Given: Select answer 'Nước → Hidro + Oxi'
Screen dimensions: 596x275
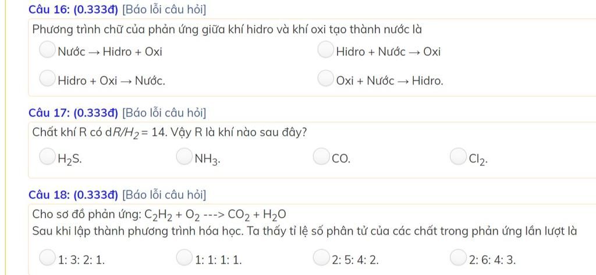Looking at the screenshot, I should tap(47, 50).
